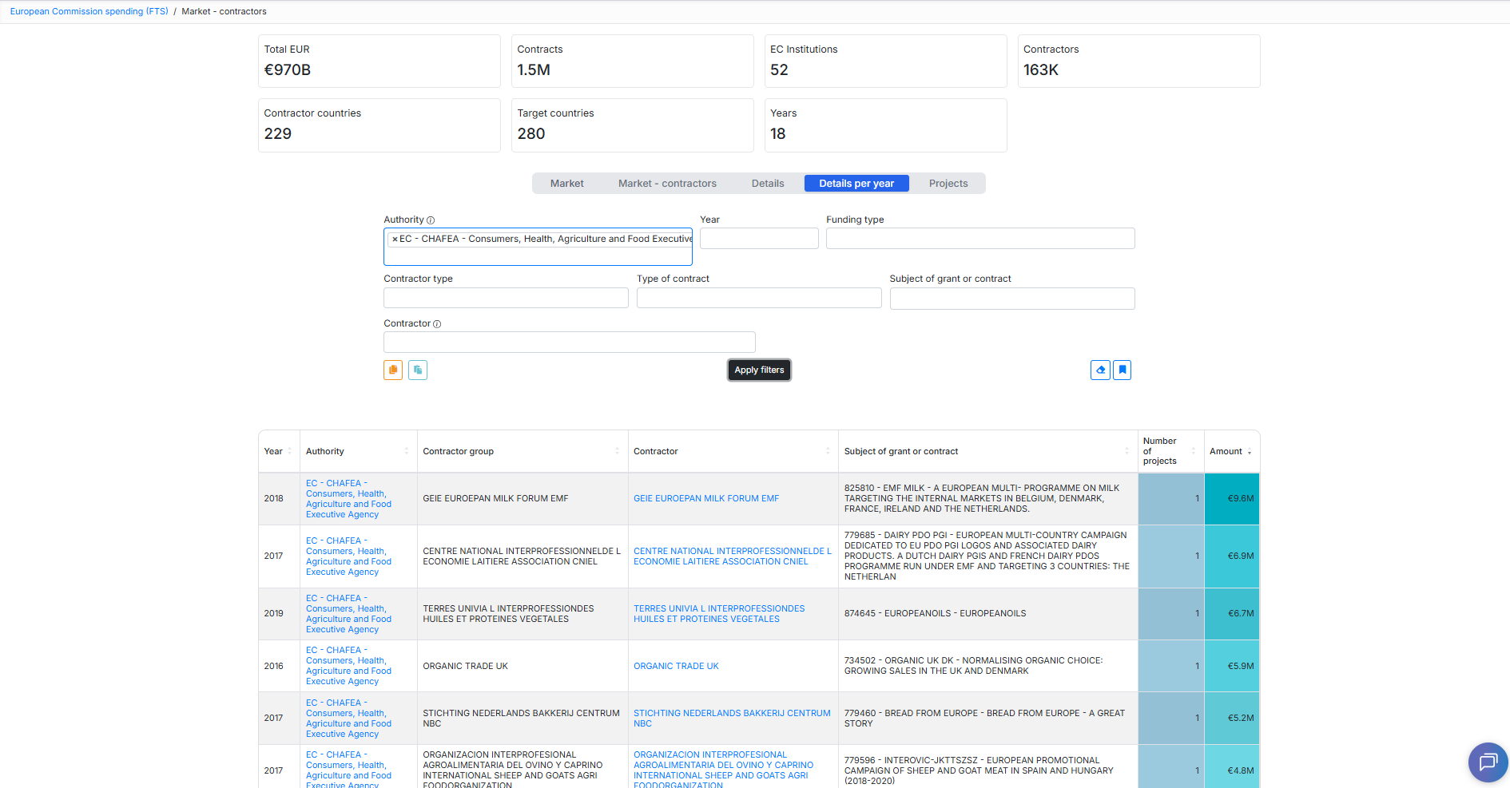The height and width of the screenshot is (788, 1510).
Task: Switch to the Market - contractors tab
Action: 667,184
